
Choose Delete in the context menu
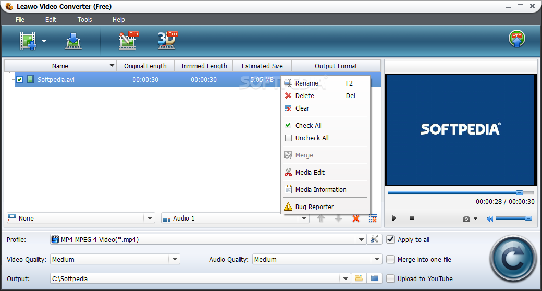pyautogui.click(x=325, y=96)
